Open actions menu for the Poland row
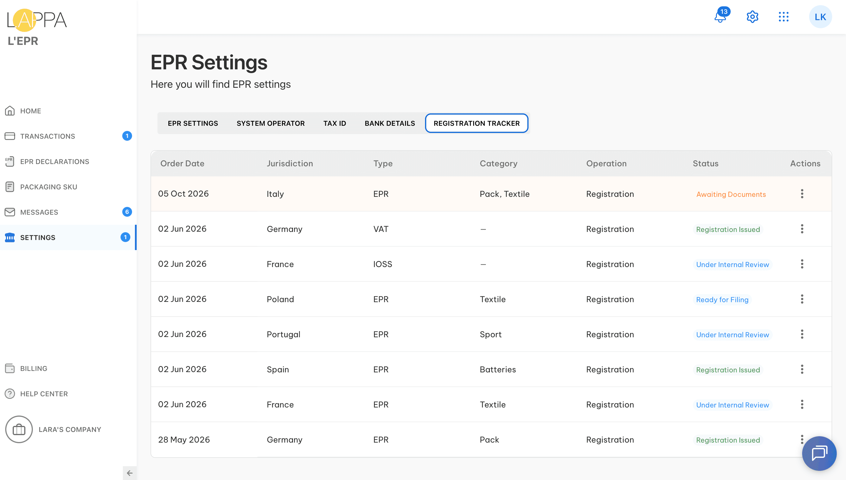The width and height of the screenshot is (846, 480). coord(802,299)
